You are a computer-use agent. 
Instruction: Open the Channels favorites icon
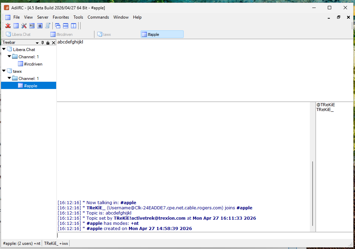(x=40, y=26)
